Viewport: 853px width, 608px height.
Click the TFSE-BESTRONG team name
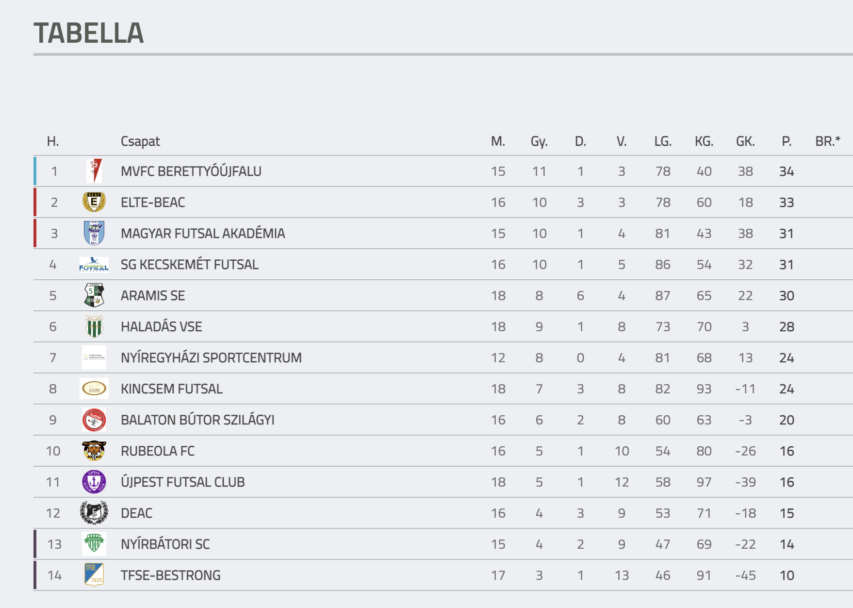point(171,575)
